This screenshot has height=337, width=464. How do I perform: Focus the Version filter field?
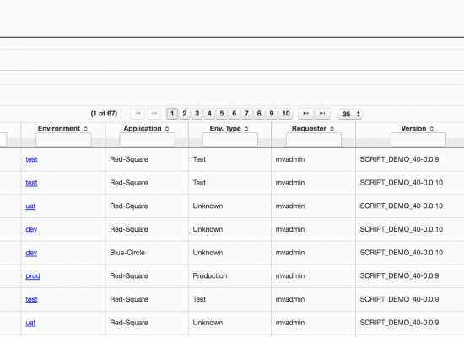click(418, 140)
